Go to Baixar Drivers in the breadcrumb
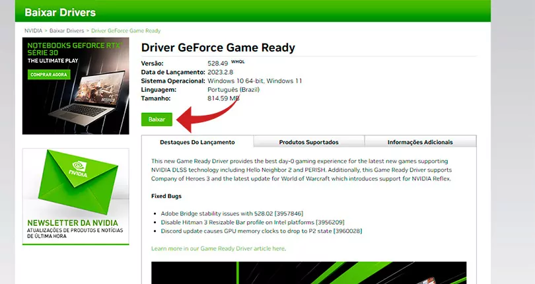Viewport: 535px width, 284px height. click(x=67, y=31)
